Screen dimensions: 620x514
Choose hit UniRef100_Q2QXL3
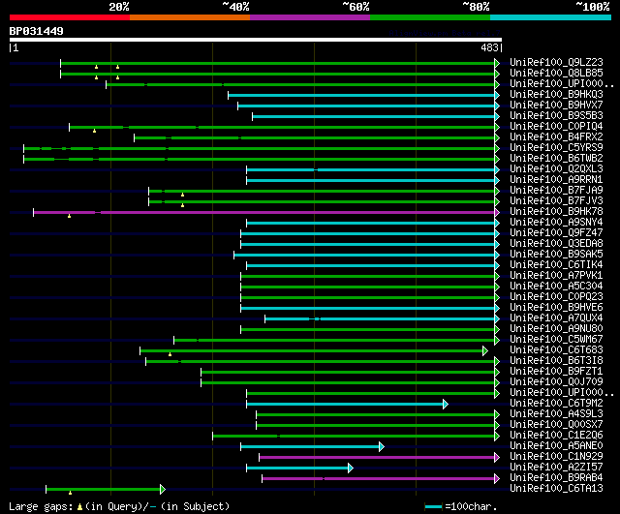point(556,169)
